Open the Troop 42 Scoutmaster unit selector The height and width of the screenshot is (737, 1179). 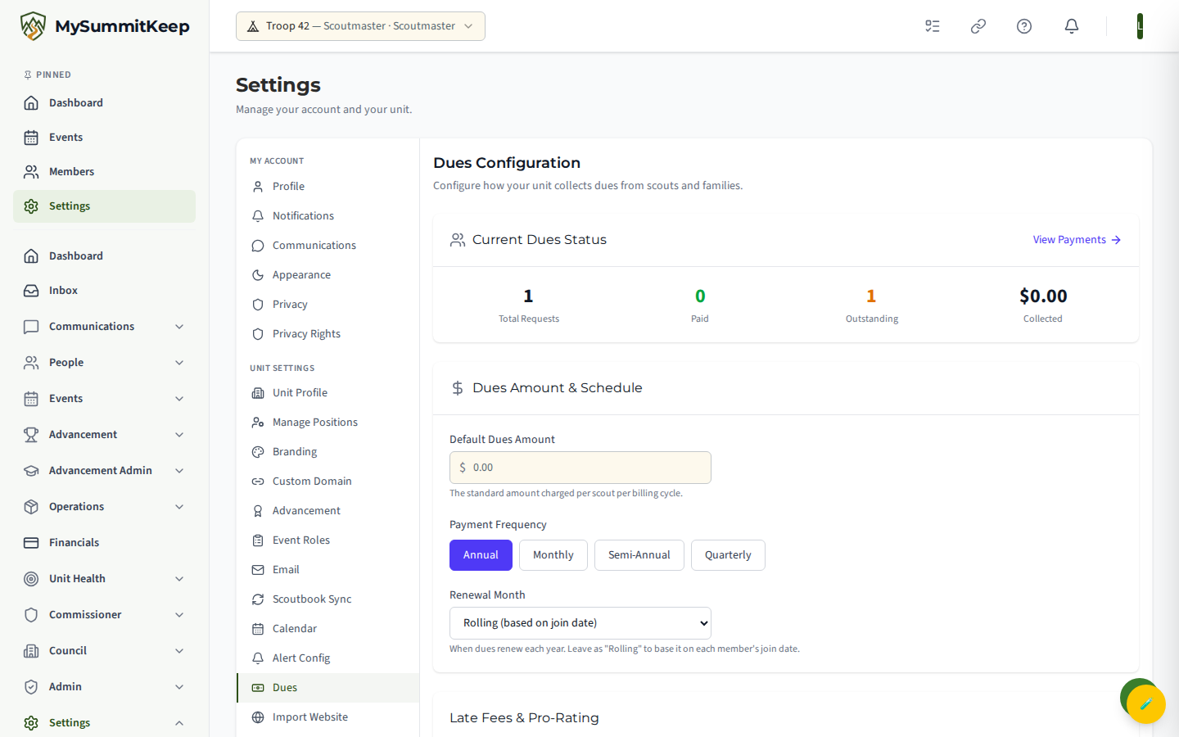(x=360, y=26)
